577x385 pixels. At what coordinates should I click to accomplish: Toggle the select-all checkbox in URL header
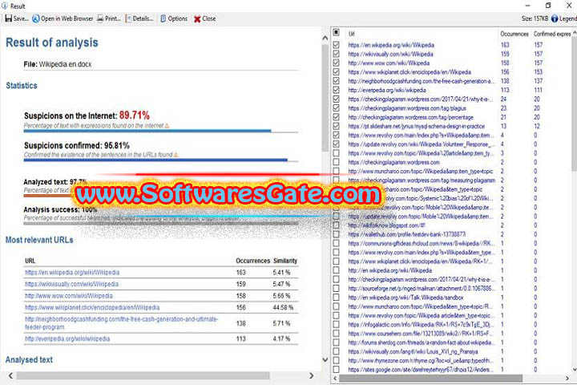pyautogui.click(x=337, y=32)
